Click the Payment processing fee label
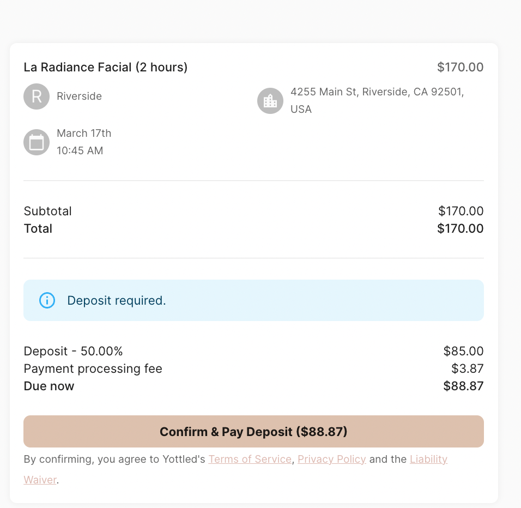The height and width of the screenshot is (508, 521). (93, 369)
